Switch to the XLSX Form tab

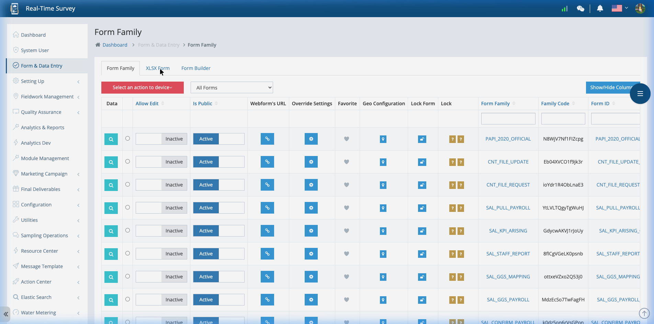158,68
